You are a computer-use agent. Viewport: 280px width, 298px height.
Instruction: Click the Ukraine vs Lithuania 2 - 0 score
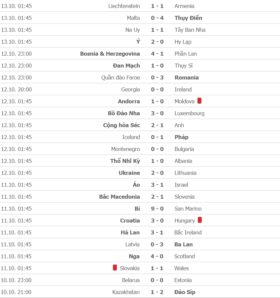coord(157,173)
